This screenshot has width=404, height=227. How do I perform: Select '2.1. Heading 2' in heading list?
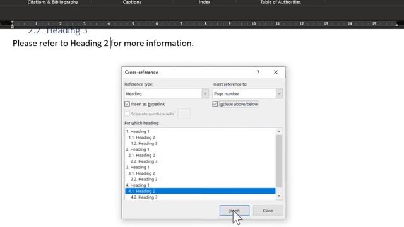[200, 155]
